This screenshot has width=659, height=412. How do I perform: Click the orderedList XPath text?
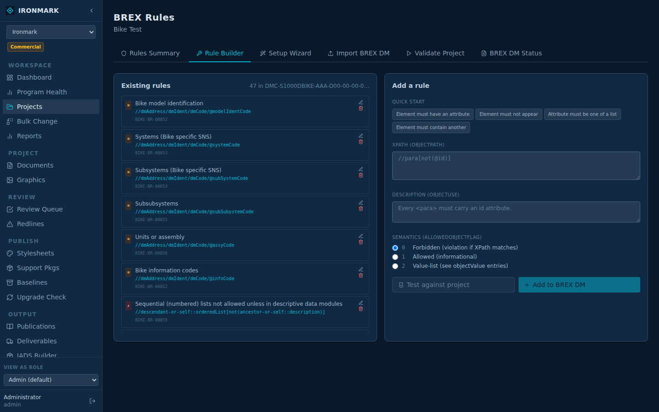[x=230, y=312]
